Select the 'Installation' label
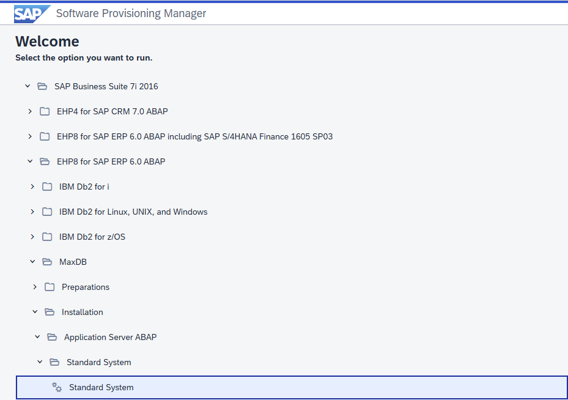The image size is (568, 400). 82,312
